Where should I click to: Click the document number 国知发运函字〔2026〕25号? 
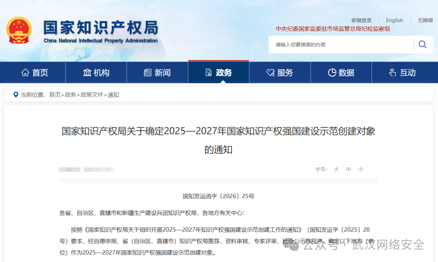click(219, 196)
